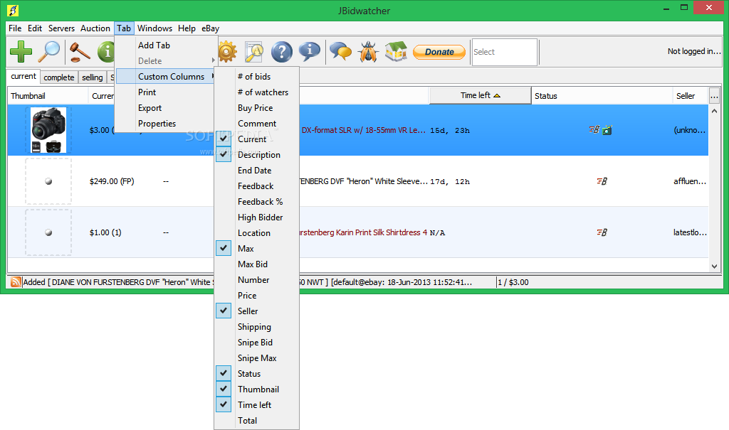
Task: Click the Thumbnail column header
Action: click(48, 96)
